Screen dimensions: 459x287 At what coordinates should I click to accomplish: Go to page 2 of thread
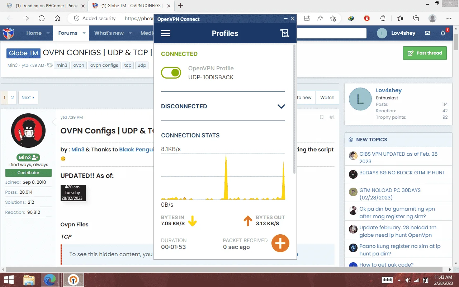pyautogui.click(x=12, y=98)
